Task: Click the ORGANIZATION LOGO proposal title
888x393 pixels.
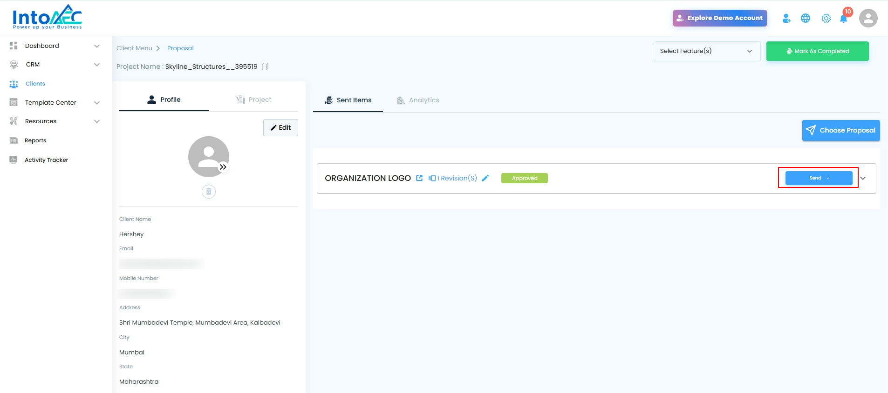Action: coord(368,178)
